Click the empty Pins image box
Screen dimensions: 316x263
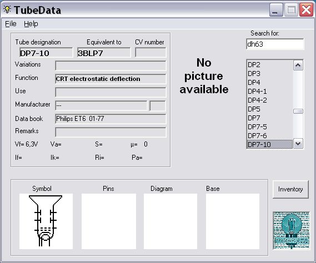tap(109, 221)
